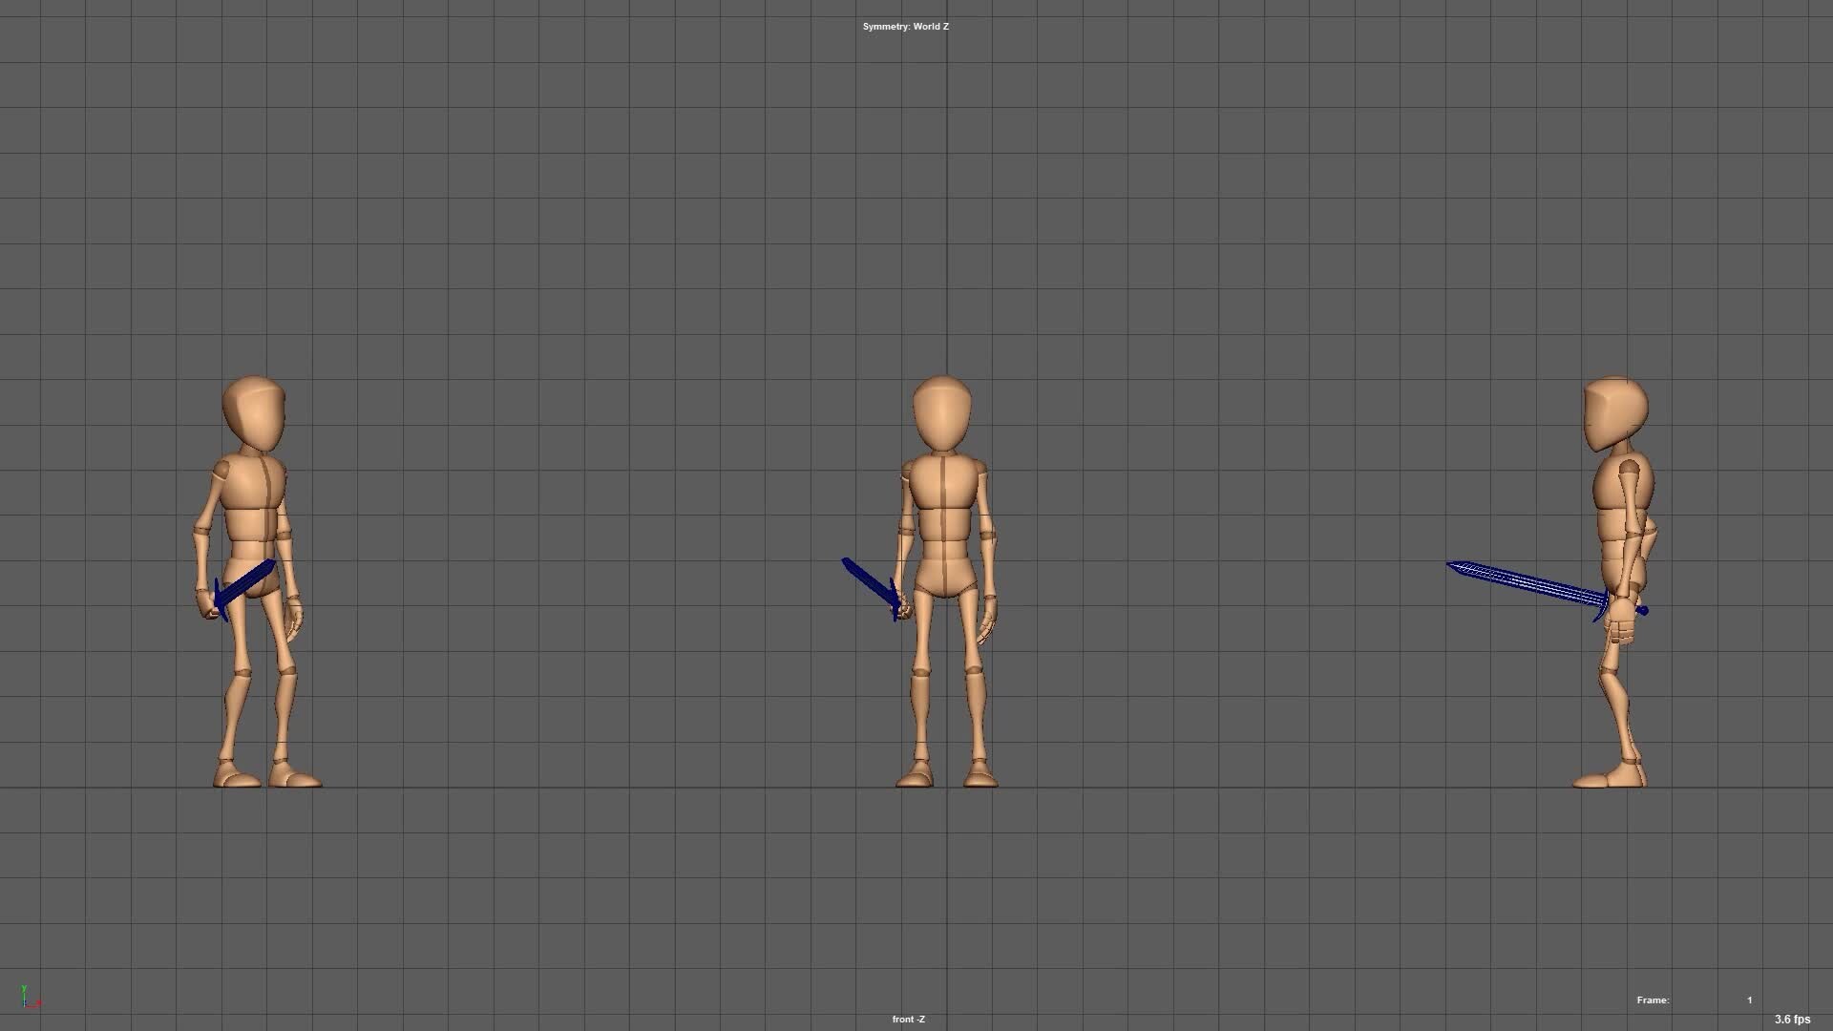
Task: Click the Z axis on the view gizmo
Action: 25,1001
